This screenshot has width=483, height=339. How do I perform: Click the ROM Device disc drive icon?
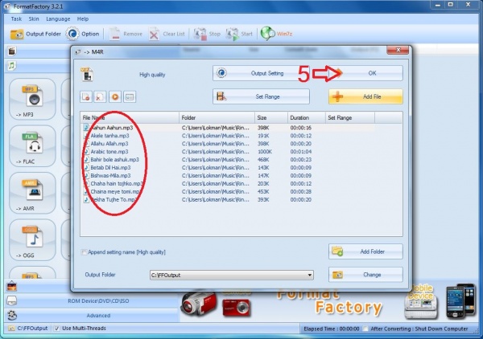(12, 301)
